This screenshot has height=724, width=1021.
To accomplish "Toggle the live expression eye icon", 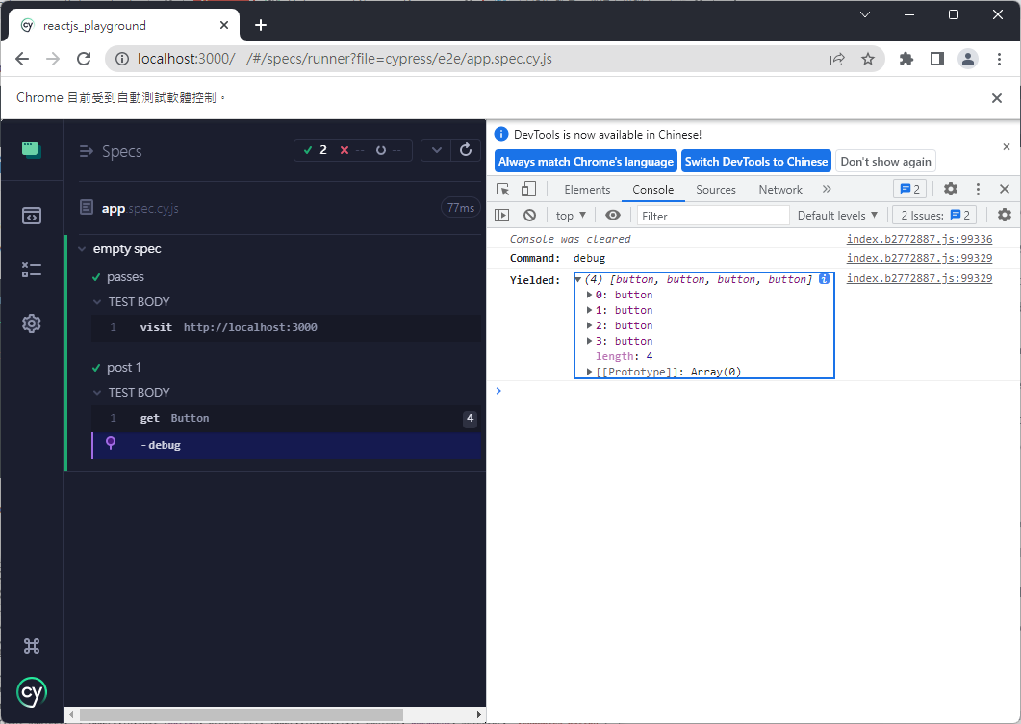I will [613, 216].
